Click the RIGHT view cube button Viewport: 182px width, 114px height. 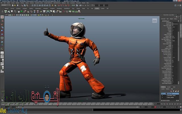point(154,21)
